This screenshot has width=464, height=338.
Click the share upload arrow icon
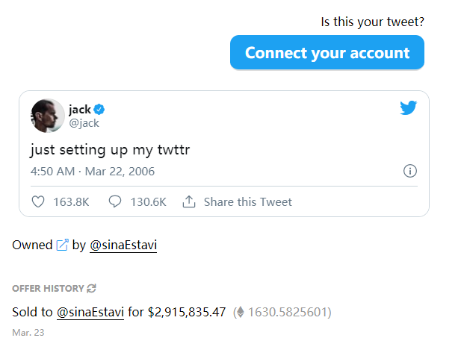[x=189, y=201]
